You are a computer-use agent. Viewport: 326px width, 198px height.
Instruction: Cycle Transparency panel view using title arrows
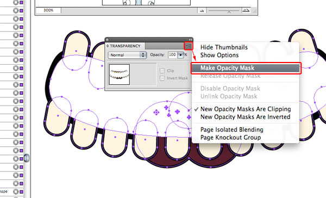pos(108,46)
